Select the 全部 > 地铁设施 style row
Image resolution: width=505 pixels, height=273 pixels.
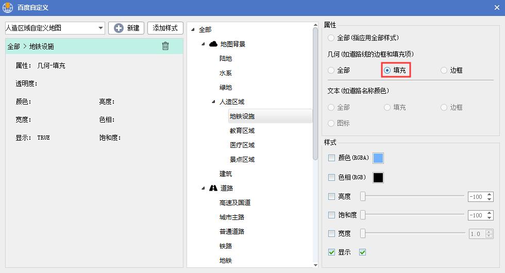point(94,46)
